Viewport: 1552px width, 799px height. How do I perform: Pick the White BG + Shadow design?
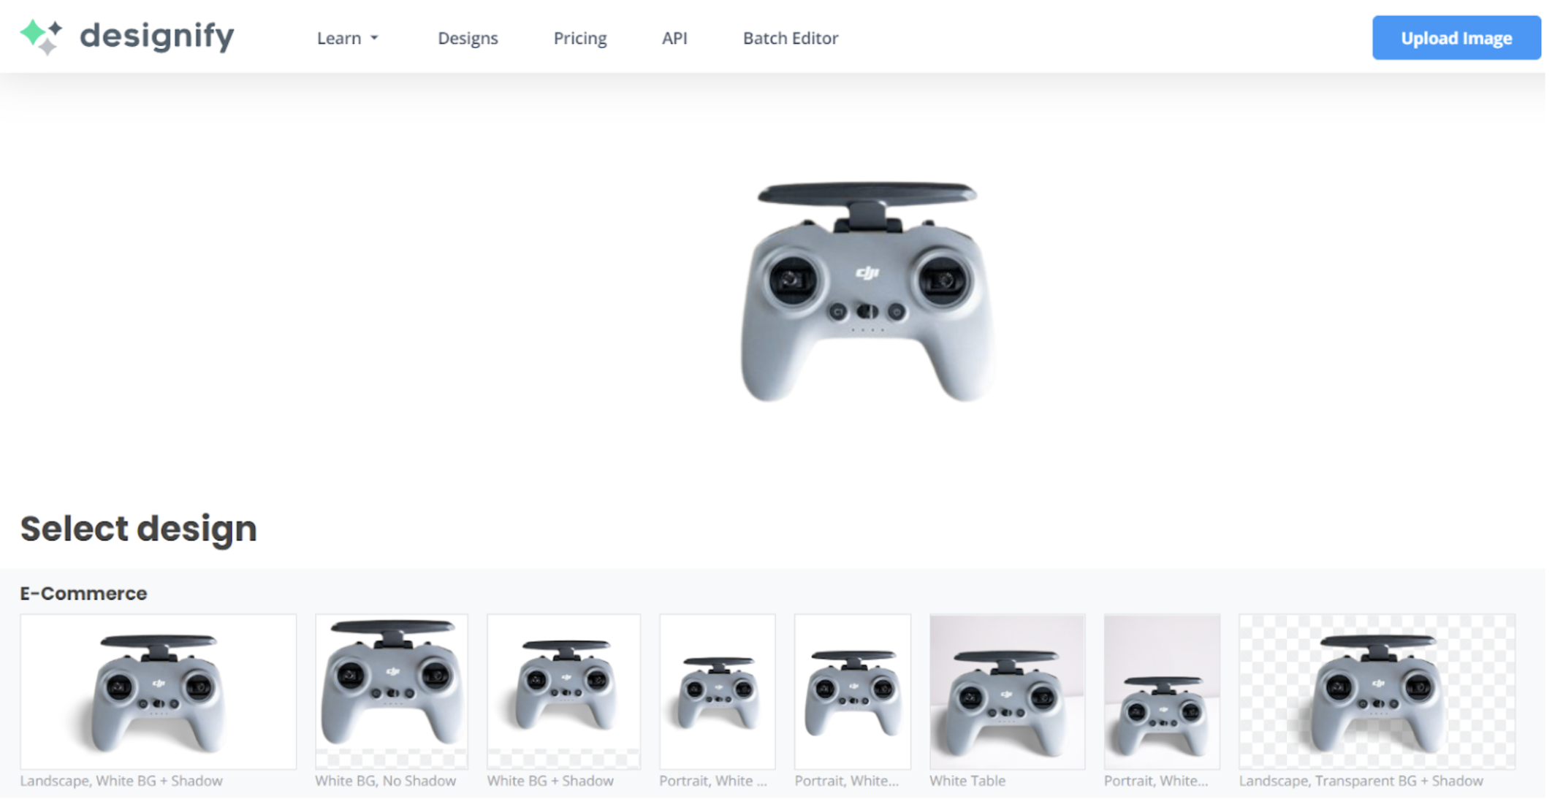[x=564, y=692]
